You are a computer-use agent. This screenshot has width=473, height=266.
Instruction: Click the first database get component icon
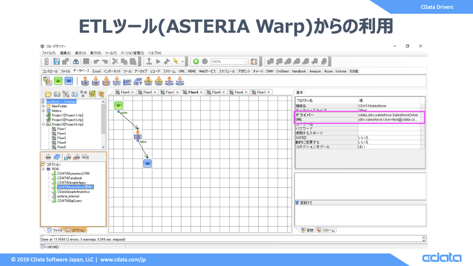[x=85, y=81]
